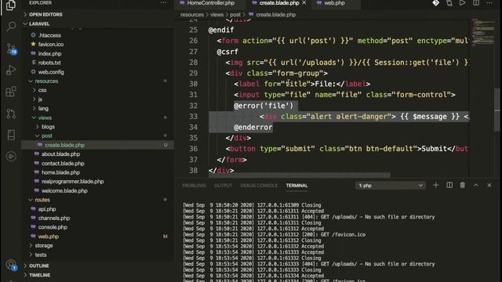Viewport: 502px width, 282px height.
Task: Open Source Control view with badge
Action: click(x=12, y=49)
